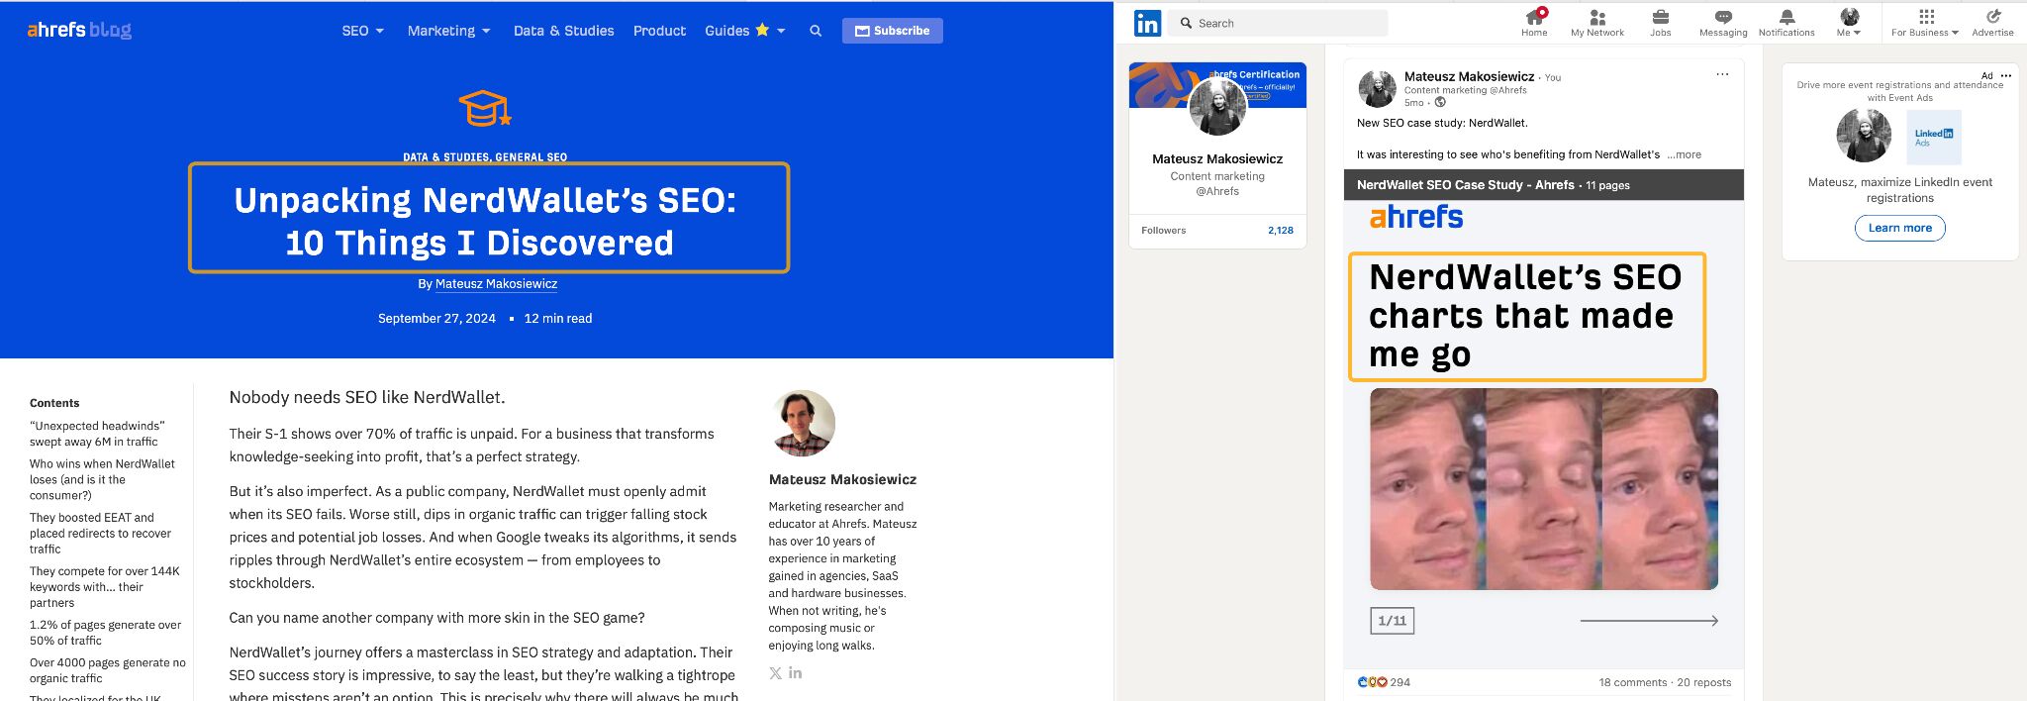Image resolution: width=2027 pixels, height=701 pixels.
Task: Expand the For Business grid dropdown
Action: 1925,23
